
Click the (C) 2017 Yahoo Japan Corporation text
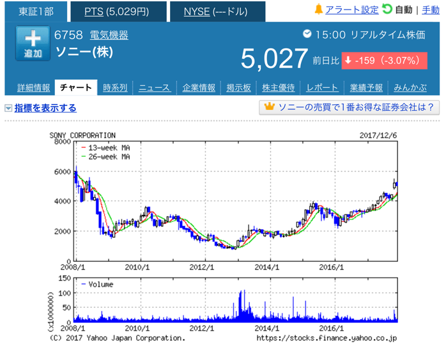[x=117, y=338]
